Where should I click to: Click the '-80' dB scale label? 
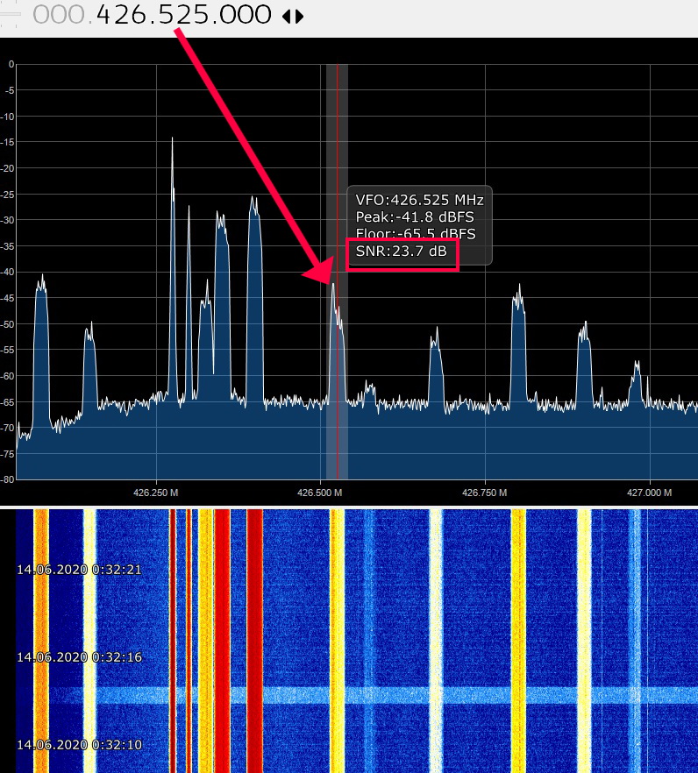point(7,479)
